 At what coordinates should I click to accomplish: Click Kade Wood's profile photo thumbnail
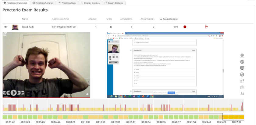pos(15,27)
